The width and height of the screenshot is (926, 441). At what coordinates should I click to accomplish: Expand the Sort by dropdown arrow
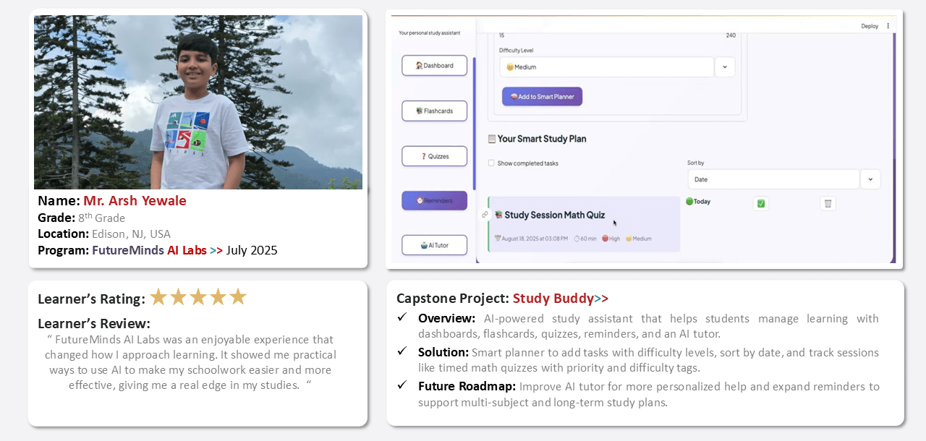pyautogui.click(x=870, y=179)
